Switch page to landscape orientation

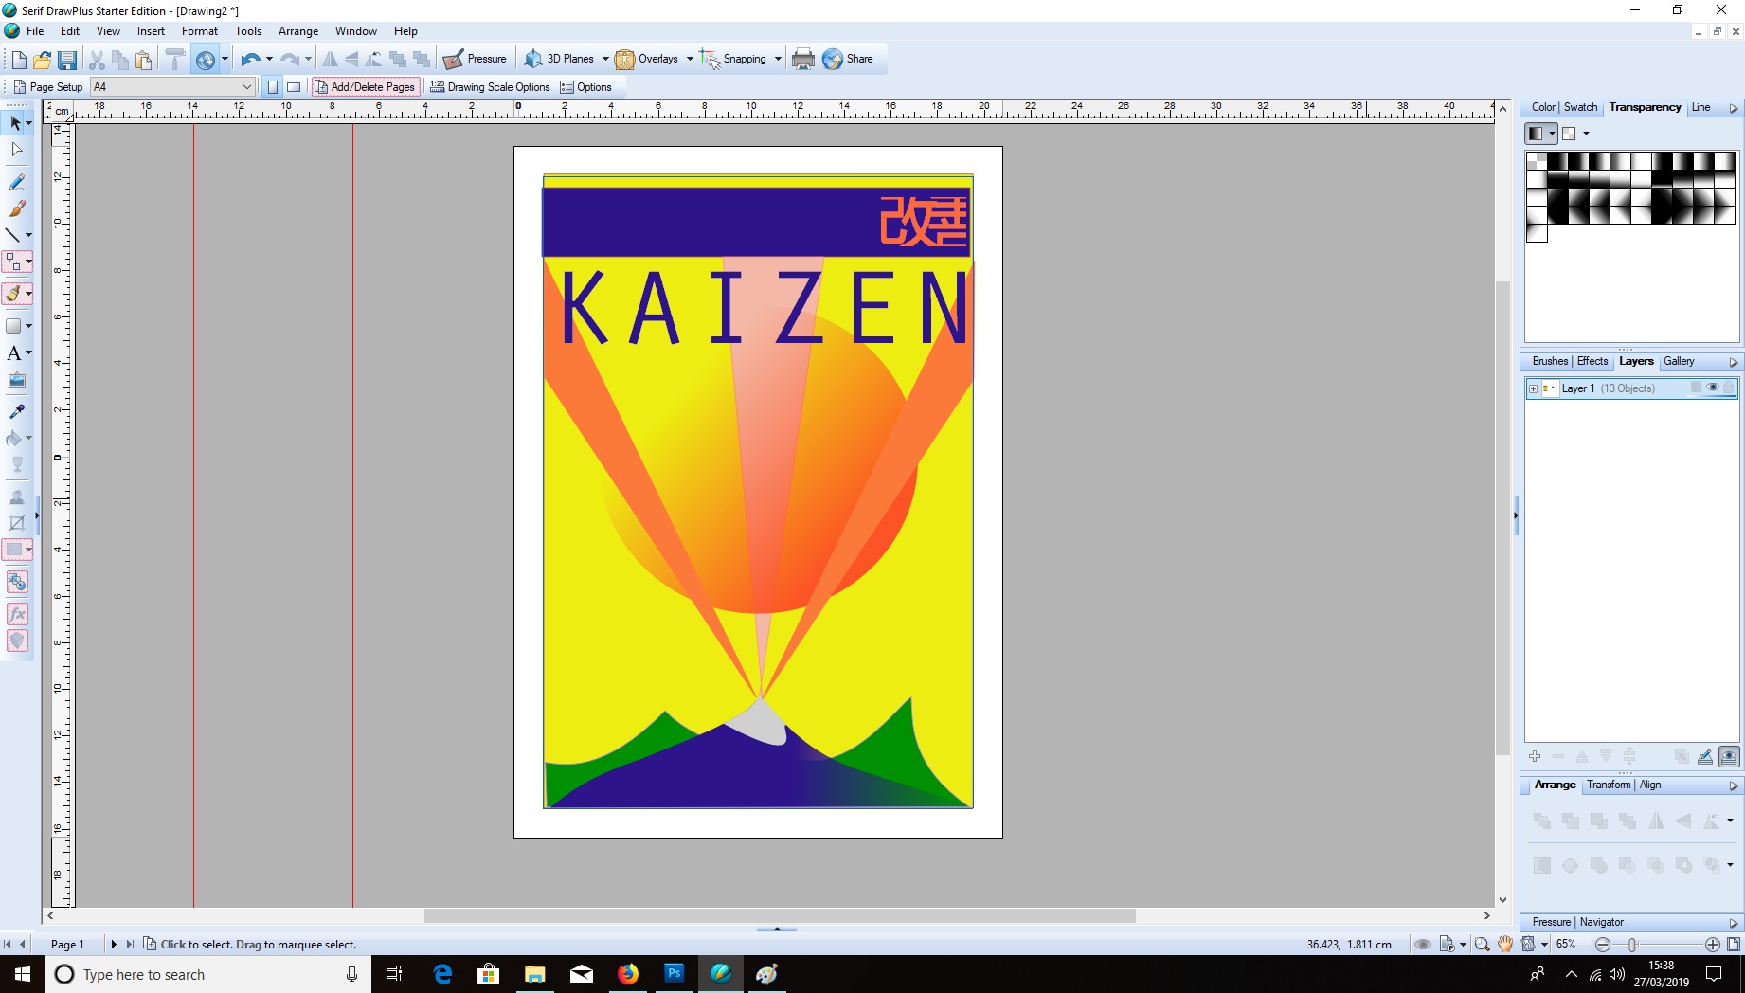point(294,87)
